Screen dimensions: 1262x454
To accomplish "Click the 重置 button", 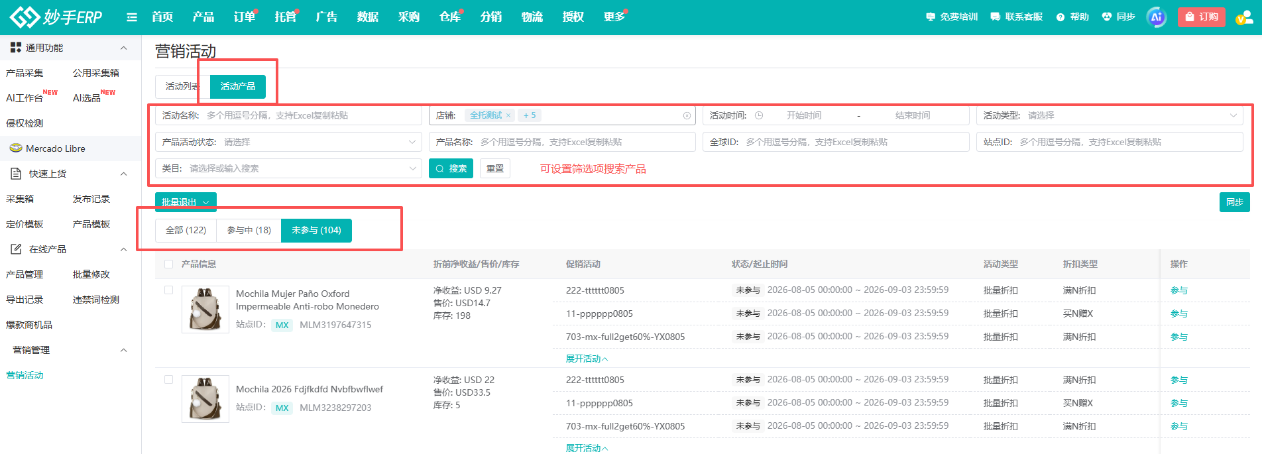I will pyautogui.click(x=495, y=168).
